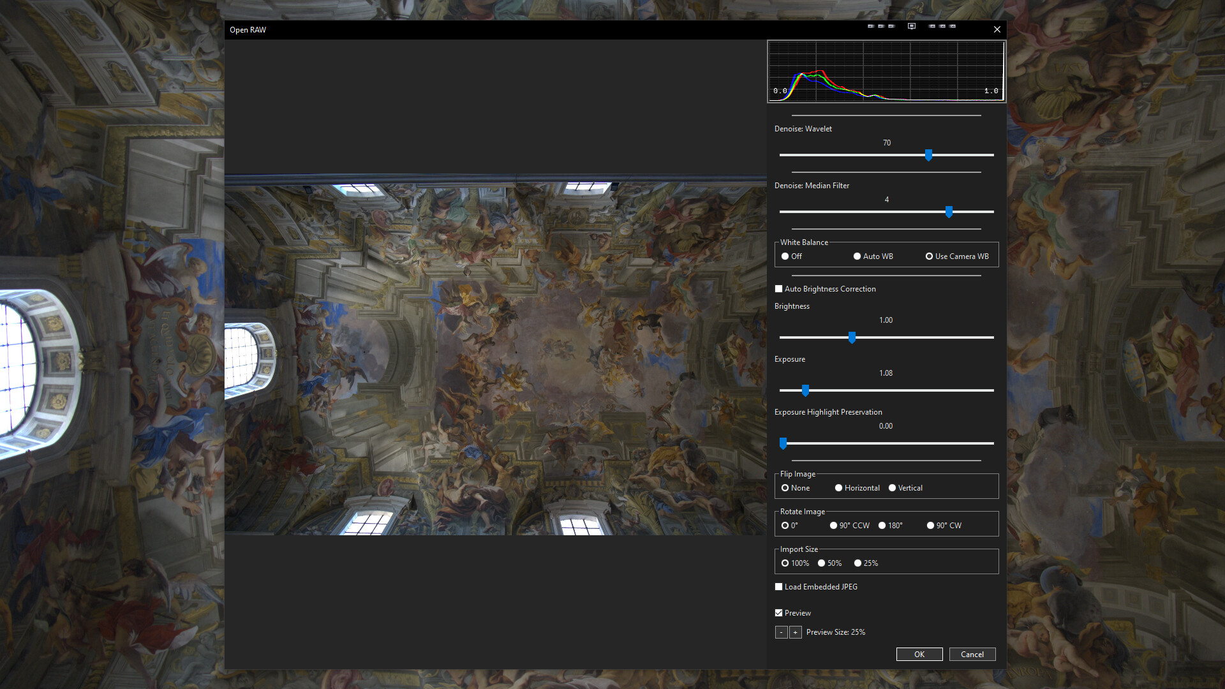1225x689 pixels.
Task: Rotate the image 180°
Action: tap(890, 526)
